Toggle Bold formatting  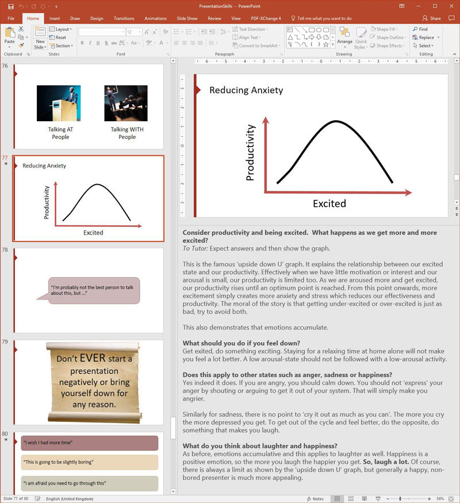[x=82, y=43]
